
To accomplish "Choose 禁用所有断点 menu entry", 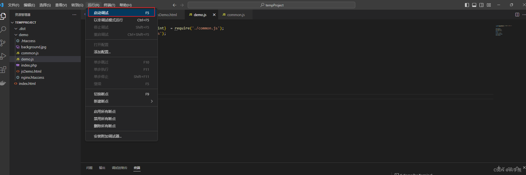I will click(121, 119).
